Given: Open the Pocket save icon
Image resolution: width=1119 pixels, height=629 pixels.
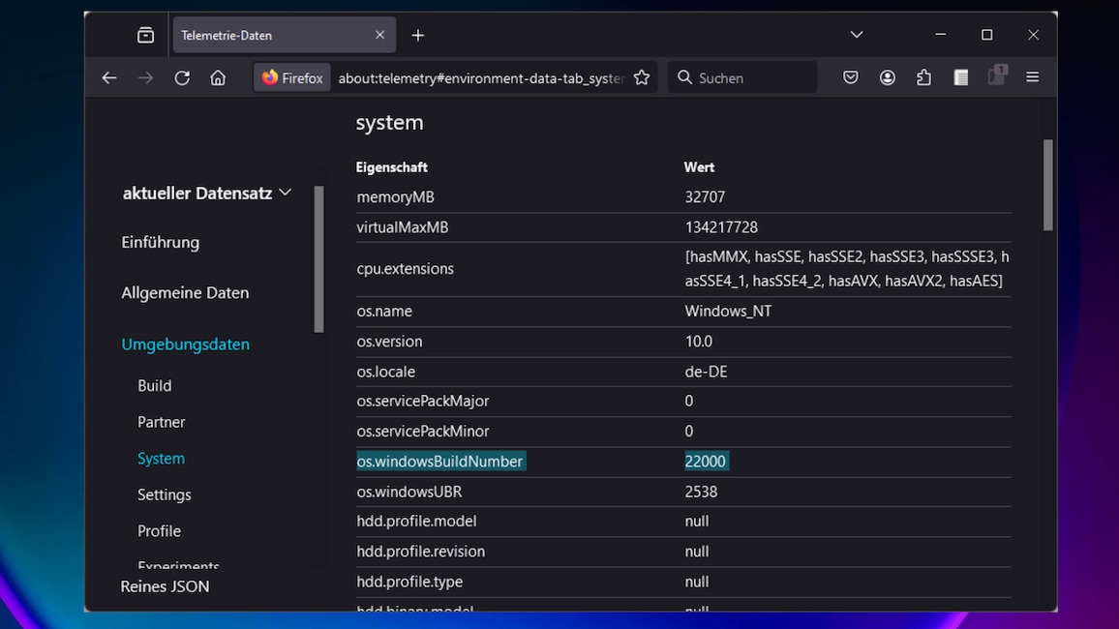Looking at the screenshot, I should pos(850,77).
